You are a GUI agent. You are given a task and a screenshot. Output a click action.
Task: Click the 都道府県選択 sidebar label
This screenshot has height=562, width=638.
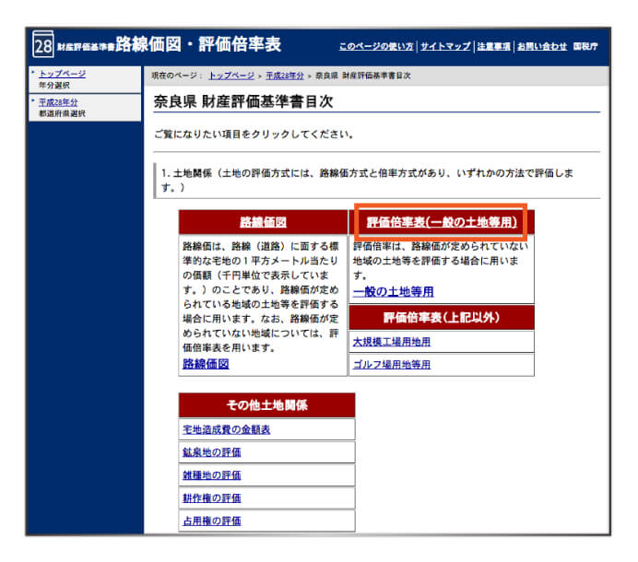(x=62, y=113)
